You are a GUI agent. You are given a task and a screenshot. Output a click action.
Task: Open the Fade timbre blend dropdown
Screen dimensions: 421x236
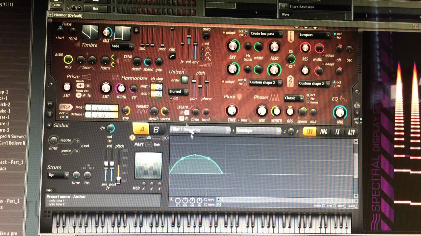122,46
